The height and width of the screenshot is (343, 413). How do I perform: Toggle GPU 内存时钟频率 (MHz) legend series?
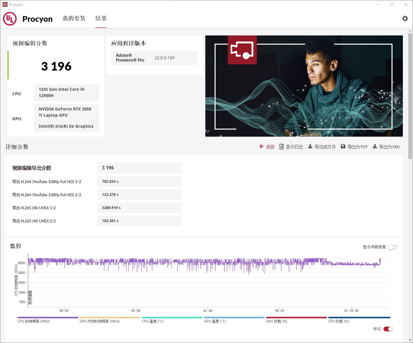[110, 320]
